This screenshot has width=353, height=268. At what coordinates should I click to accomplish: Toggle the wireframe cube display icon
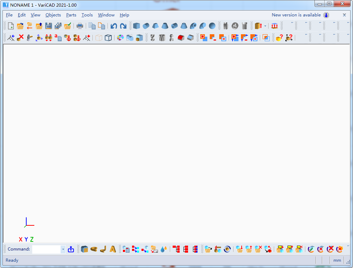coord(108,38)
